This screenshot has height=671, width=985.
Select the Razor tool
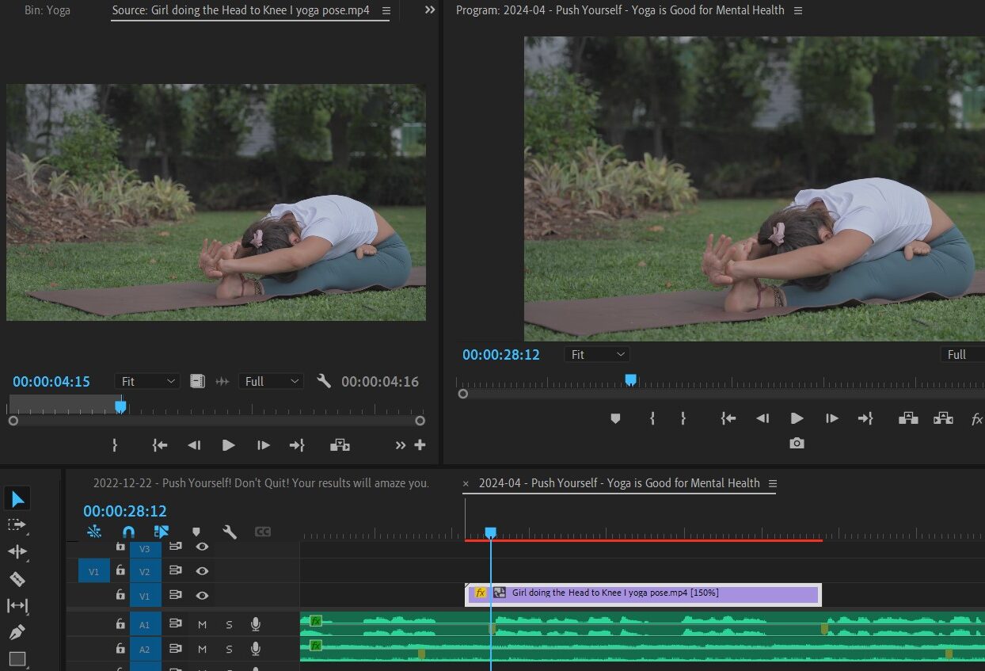point(17,578)
